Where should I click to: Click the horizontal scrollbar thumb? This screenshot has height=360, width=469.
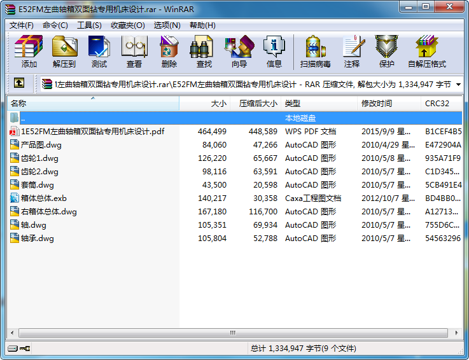click(233, 333)
